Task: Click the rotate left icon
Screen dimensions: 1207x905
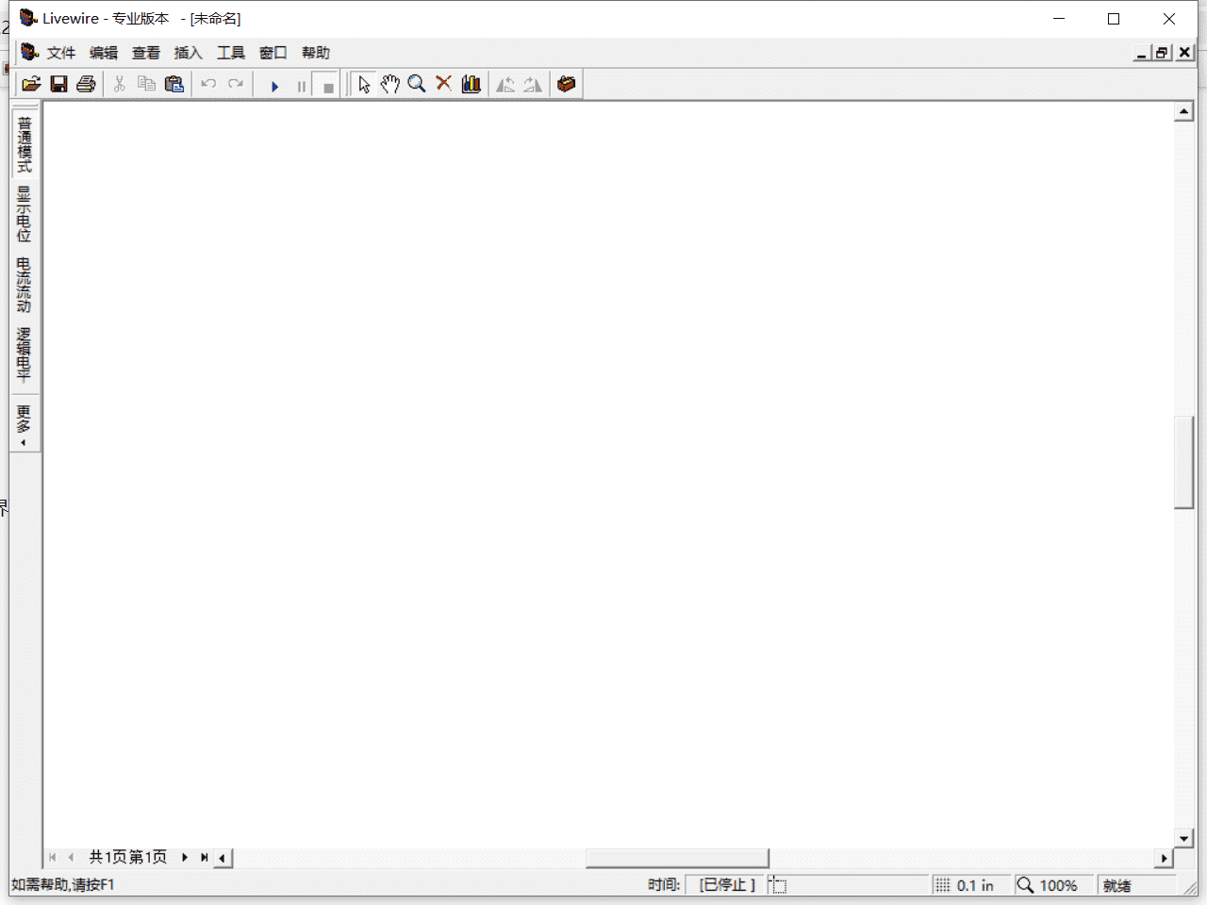Action: tap(505, 84)
